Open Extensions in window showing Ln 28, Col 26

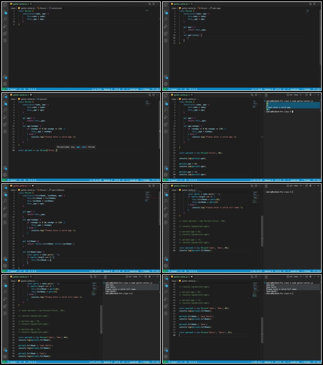(x=166, y=124)
